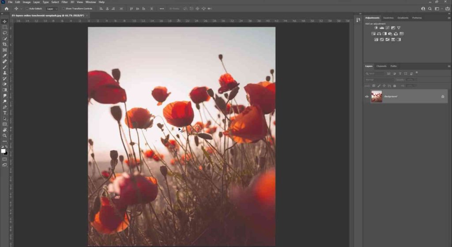The height and width of the screenshot is (247, 452).
Task: Open the Layers panel flyout menu
Action: point(449,66)
